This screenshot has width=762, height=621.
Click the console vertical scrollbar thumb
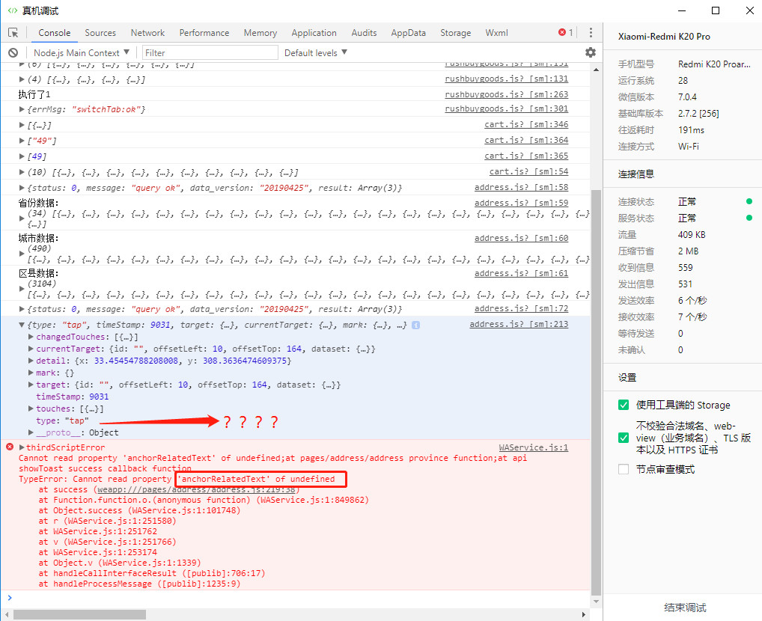coord(597,391)
